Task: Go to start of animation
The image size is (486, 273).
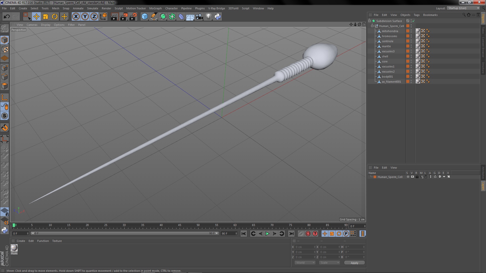Action: click(x=244, y=234)
